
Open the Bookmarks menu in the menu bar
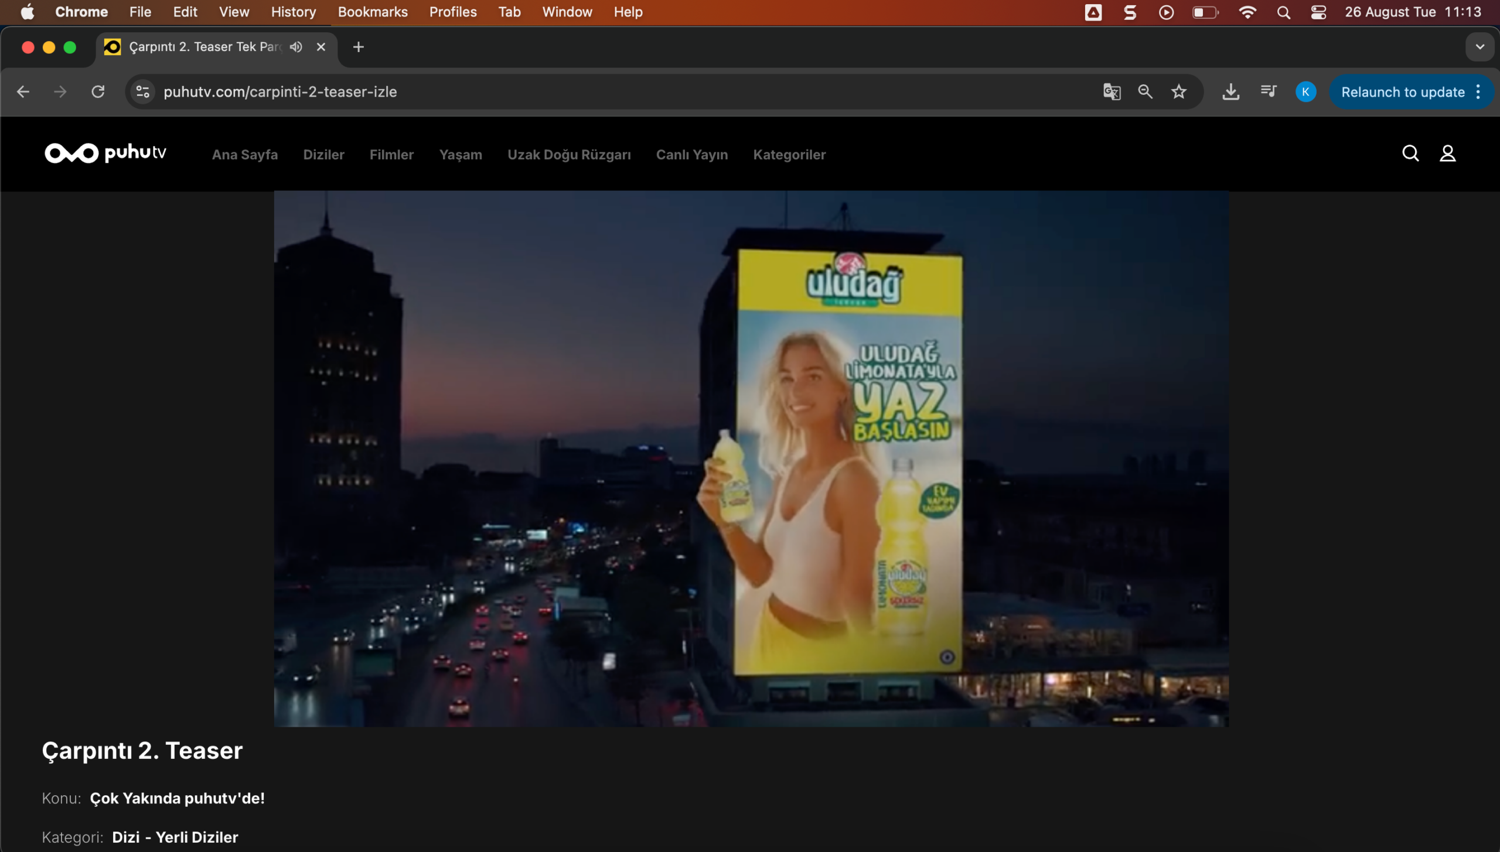pos(373,12)
